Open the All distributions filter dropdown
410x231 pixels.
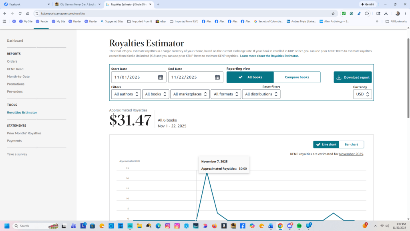pos(261,94)
